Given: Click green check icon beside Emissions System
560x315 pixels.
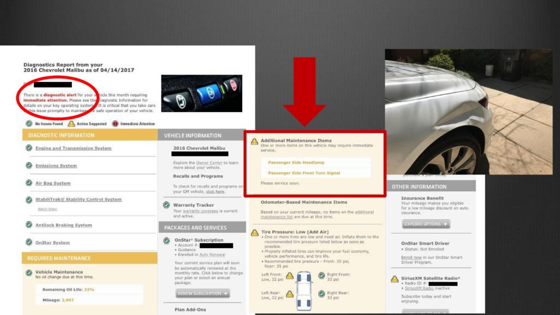Looking at the screenshot, I should [x=29, y=165].
